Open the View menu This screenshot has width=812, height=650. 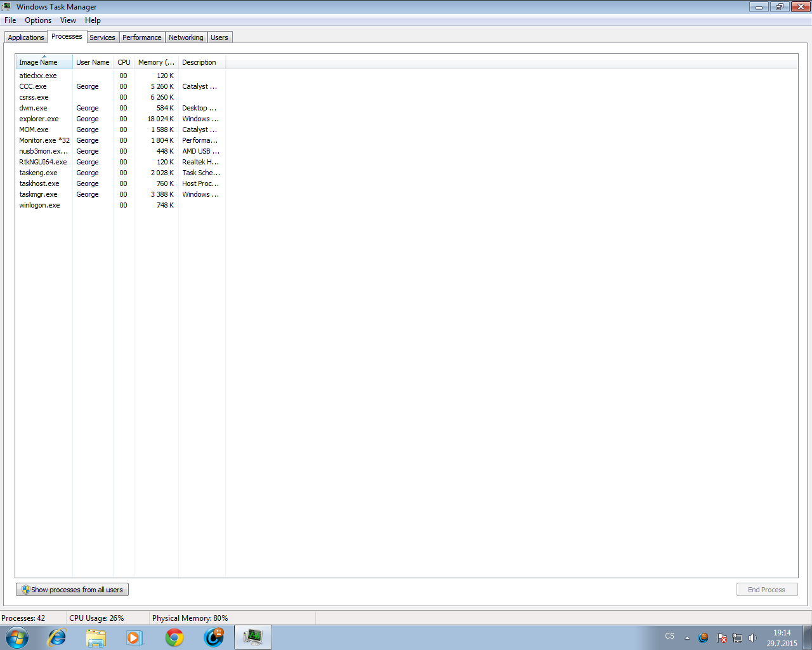pyautogui.click(x=68, y=20)
